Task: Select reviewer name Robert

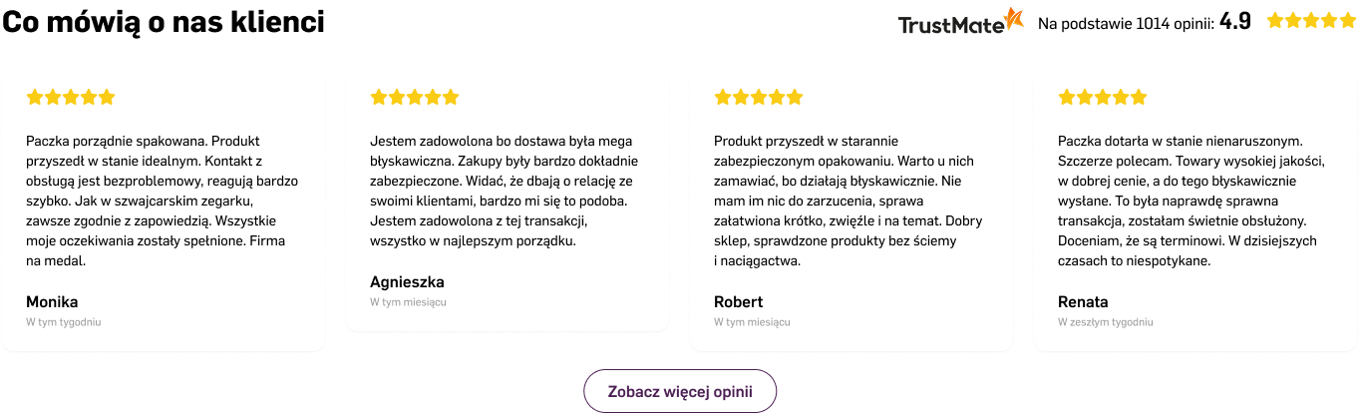Action: (x=739, y=301)
